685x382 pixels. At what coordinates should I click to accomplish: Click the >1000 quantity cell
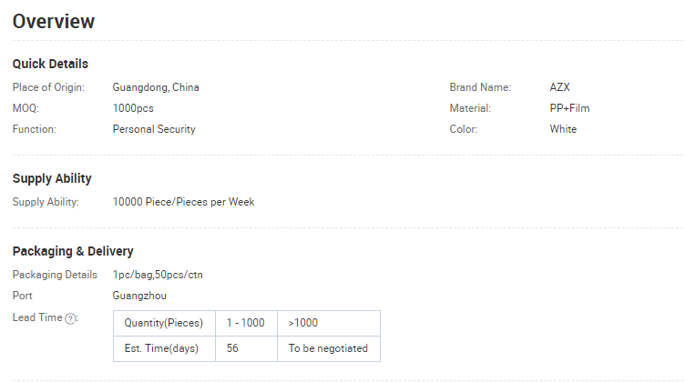[329, 323]
